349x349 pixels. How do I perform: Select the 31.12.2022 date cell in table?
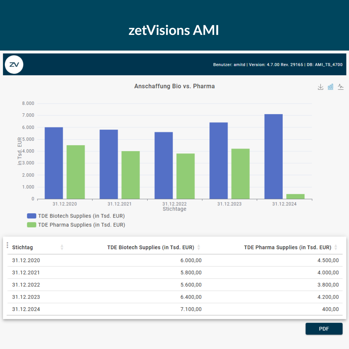[x=26, y=285]
